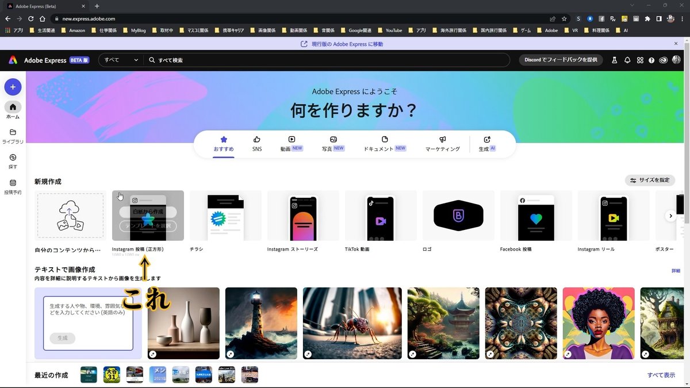Select the おすすめ tab
This screenshot has height=388, width=690.
pos(224,144)
